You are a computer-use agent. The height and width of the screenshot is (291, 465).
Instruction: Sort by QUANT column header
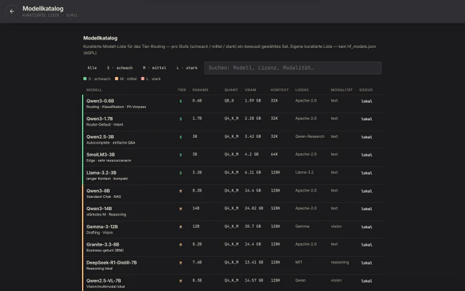click(x=231, y=90)
